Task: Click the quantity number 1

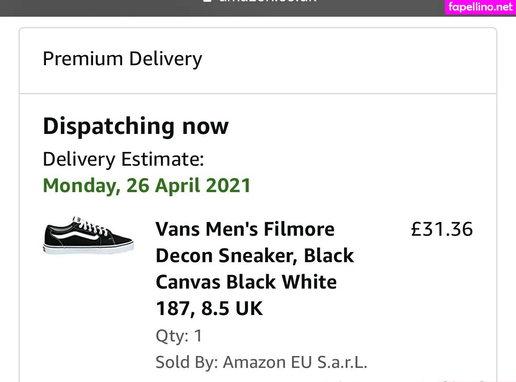Action: [x=198, y=336]
